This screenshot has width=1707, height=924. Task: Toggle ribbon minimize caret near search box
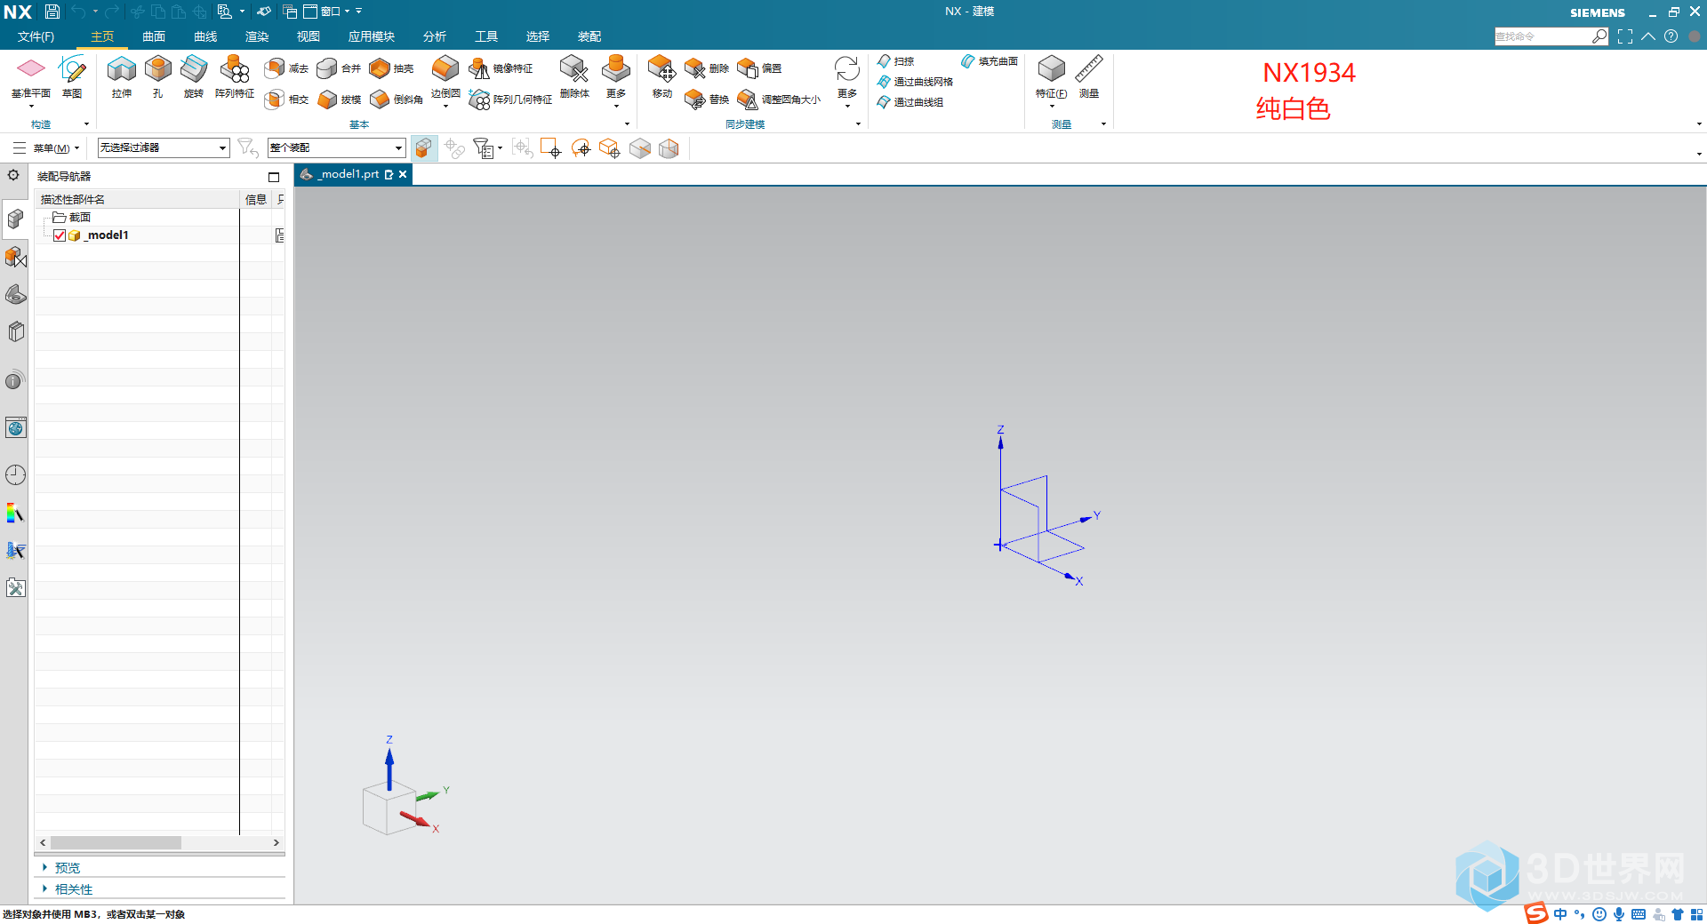point(1648,36)
